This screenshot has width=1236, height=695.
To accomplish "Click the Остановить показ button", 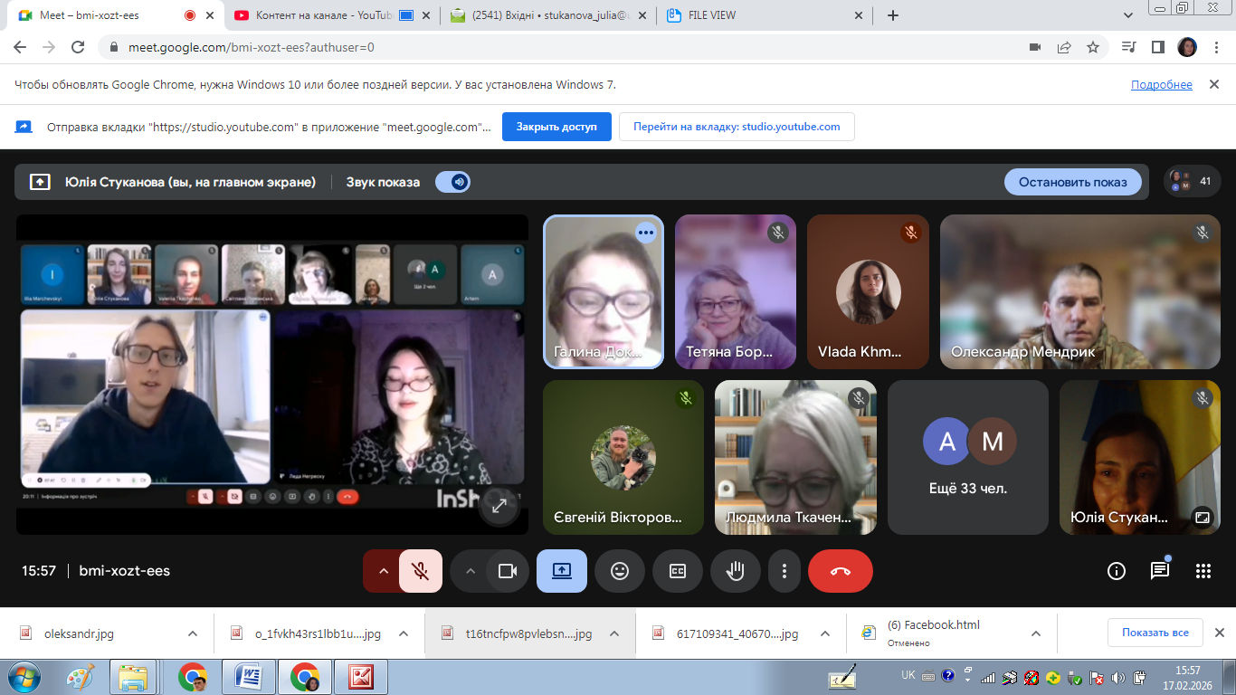I will (x=1072, y=182).
